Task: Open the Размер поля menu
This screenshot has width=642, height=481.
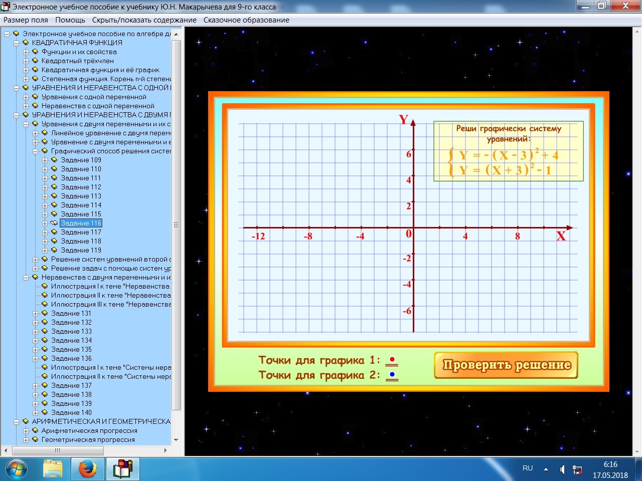Action: pyautogui.click(x=26, y=20)
